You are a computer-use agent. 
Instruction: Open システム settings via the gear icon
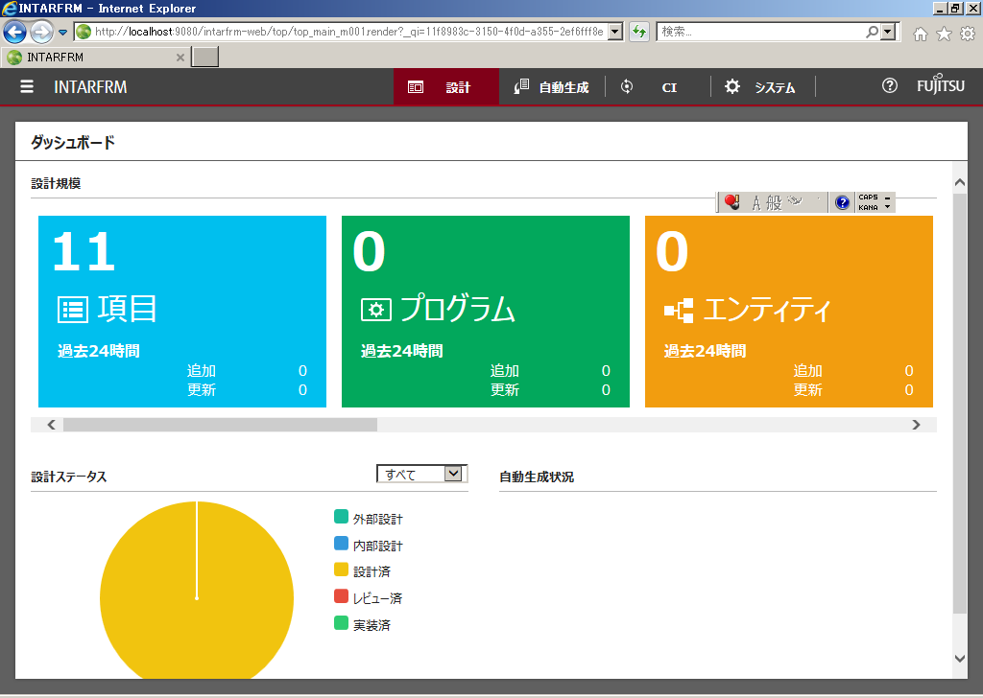click(x=731, y=86)
